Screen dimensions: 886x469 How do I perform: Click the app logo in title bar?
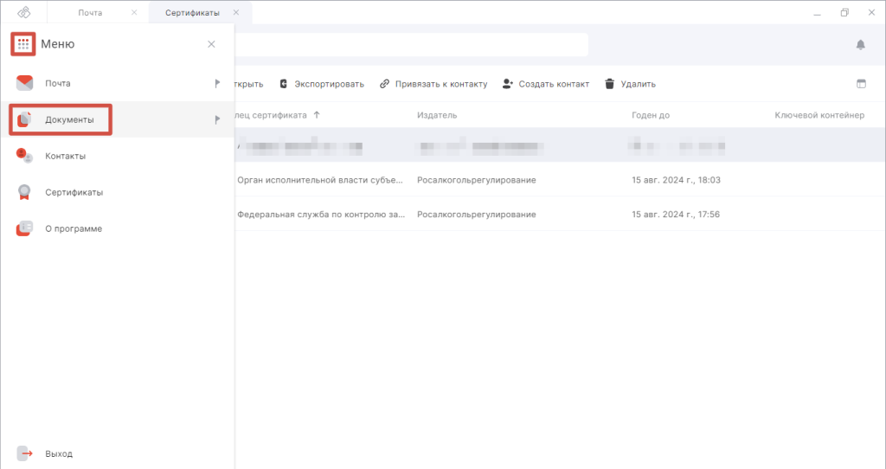(23, 12)
